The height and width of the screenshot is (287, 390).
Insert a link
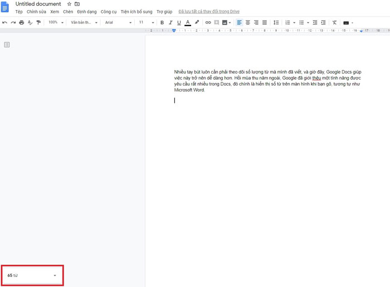(x=208, y=23)
